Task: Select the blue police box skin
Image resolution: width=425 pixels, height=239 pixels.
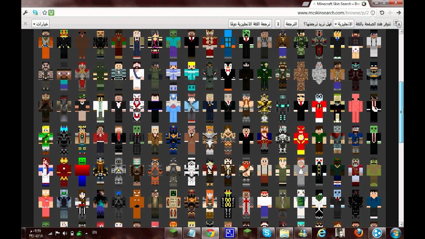Action: click(228, 44)
